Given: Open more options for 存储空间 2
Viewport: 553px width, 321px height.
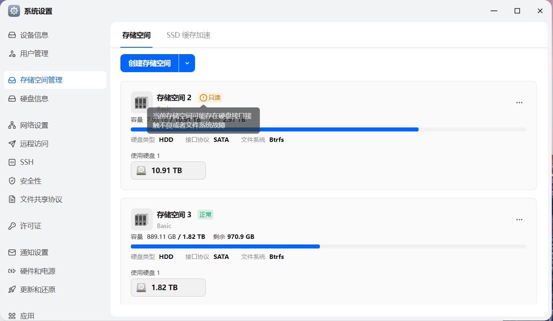Looking at the screenshot, I should [x=519, y=103].
